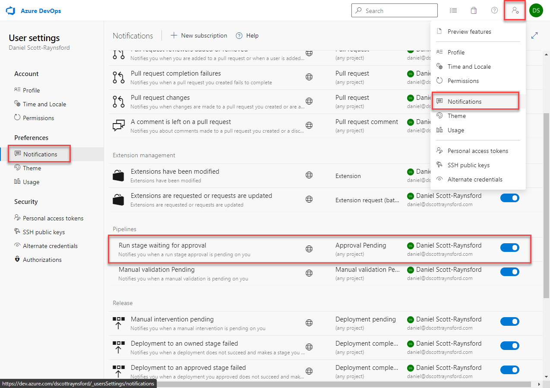Click 'Approval Pending' type cell

[361, 245]
